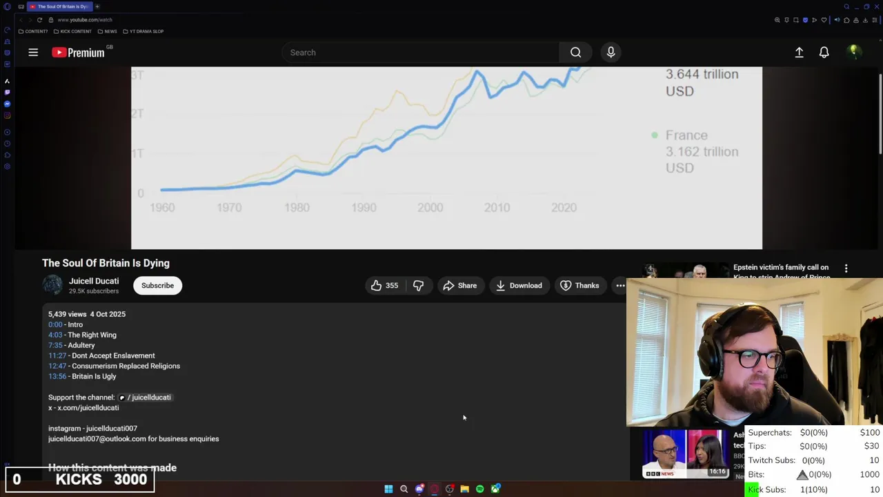Open the notifications bell
This screenshot has height=497, width=883.
click(824, 52)
